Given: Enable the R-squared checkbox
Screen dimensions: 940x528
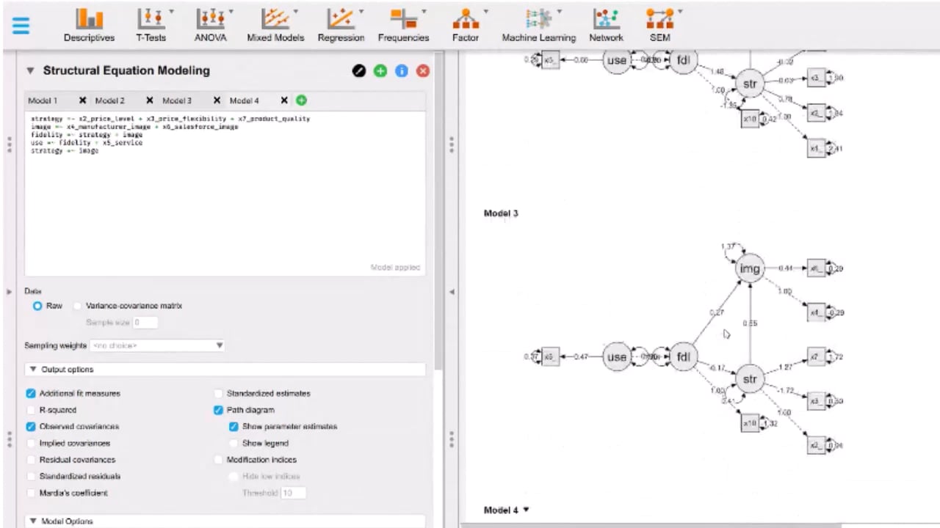Looking at the screenshot, I should [31, 410].
